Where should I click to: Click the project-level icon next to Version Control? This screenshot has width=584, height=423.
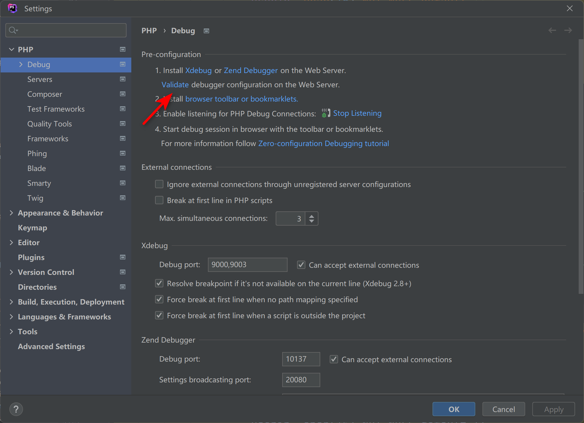[x=122, y=272]
